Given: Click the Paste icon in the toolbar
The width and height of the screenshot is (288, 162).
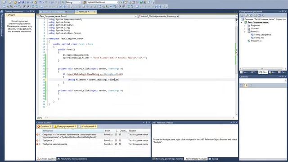Looking at the screenshot, I should point(35,2).
